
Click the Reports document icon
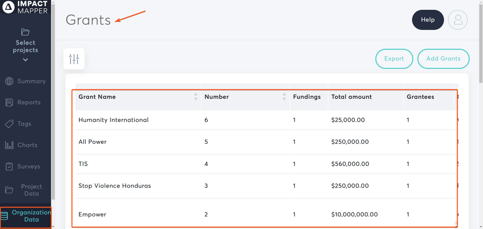coord(9,103)
